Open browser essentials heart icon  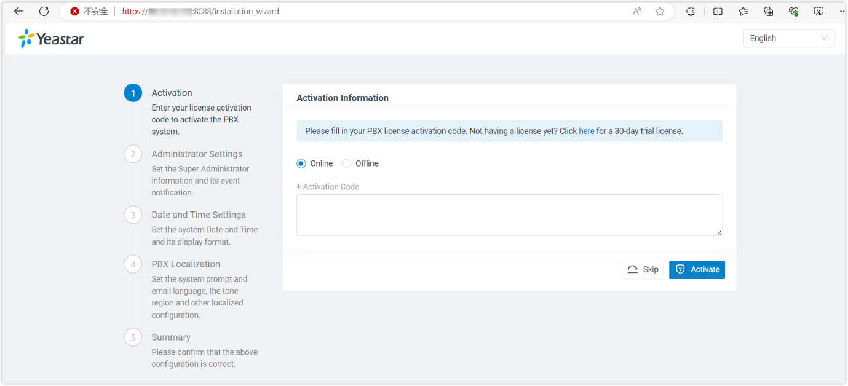(x=793, y=11)
